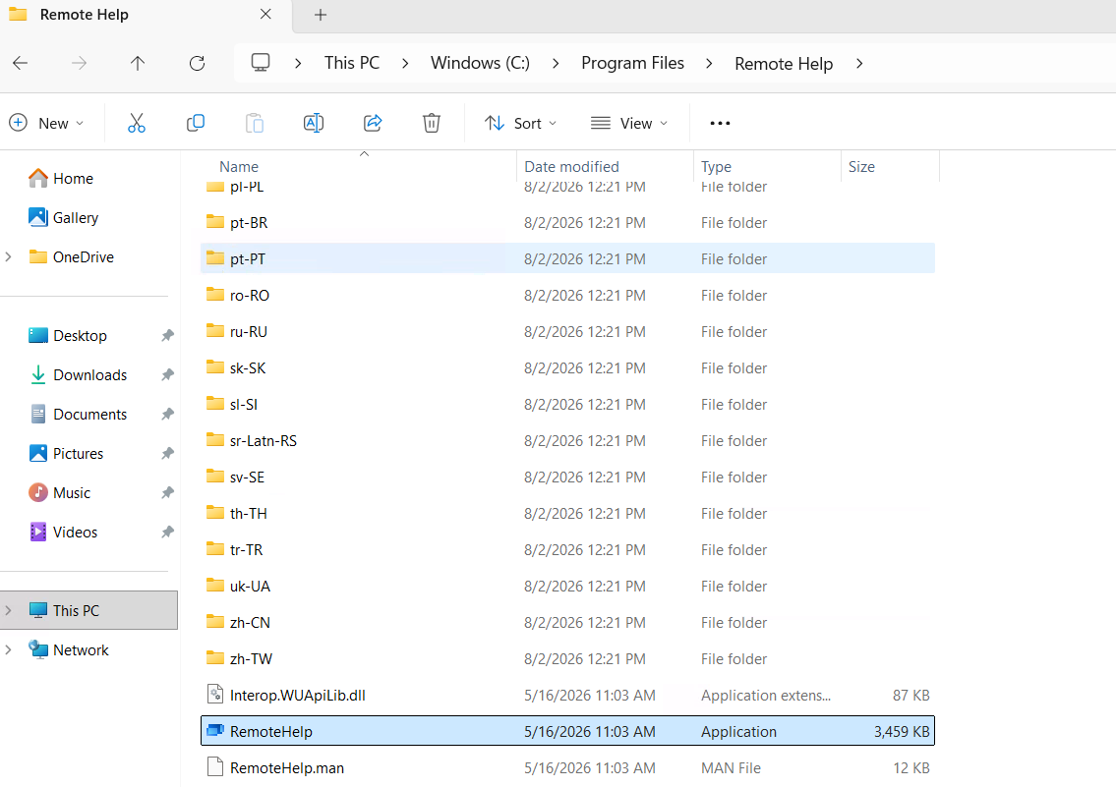Select Remote Help breadcrumb
The width and height of the screenshot is (1116, 787).
[784, 63]
